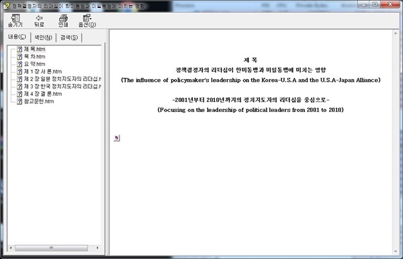Open 제 4 장 결 론.htm topic
Screen dimensions: 403x259
tap(43, 94)
